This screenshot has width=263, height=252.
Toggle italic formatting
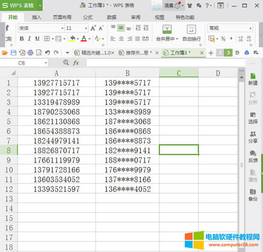tap(29, 39)
